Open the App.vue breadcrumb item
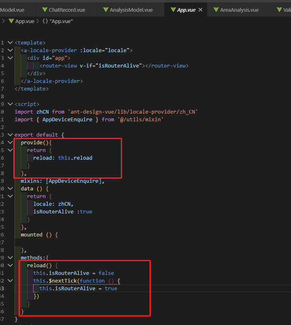 (25, 21)
